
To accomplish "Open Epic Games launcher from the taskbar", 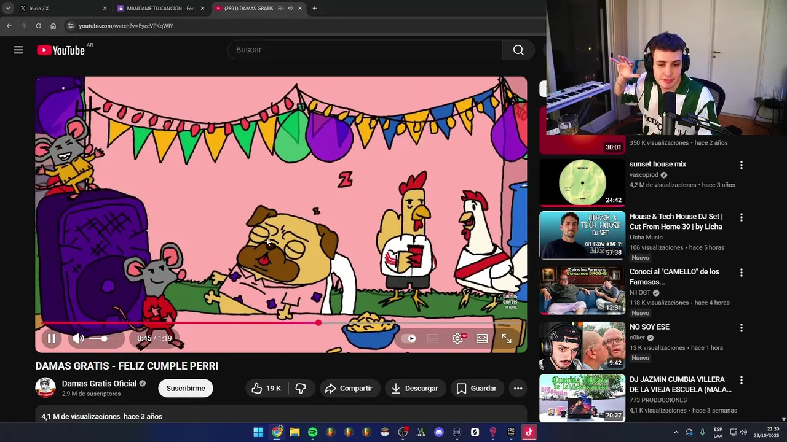I will (511, 432).
